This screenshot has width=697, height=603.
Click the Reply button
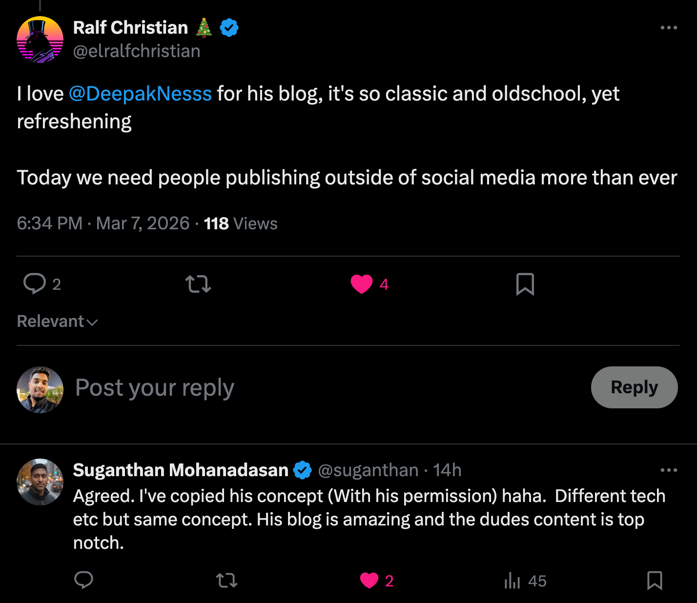point(634,387)
